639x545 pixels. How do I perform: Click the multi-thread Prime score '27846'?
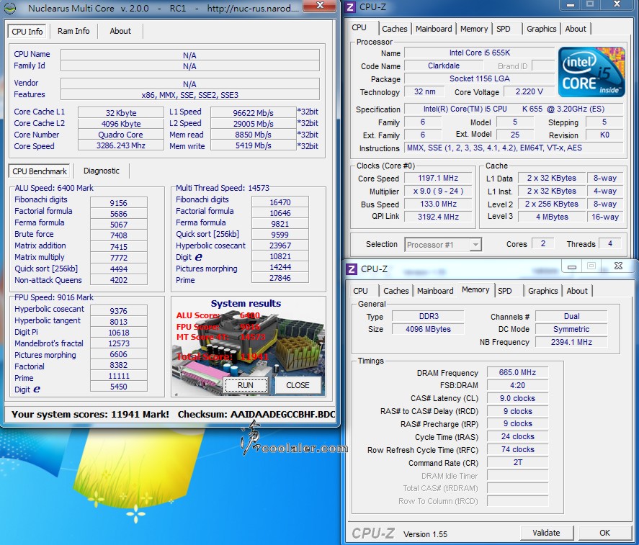click(280, 278)
